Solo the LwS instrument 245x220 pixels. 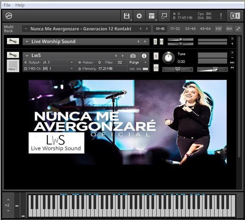pos(156,56)
